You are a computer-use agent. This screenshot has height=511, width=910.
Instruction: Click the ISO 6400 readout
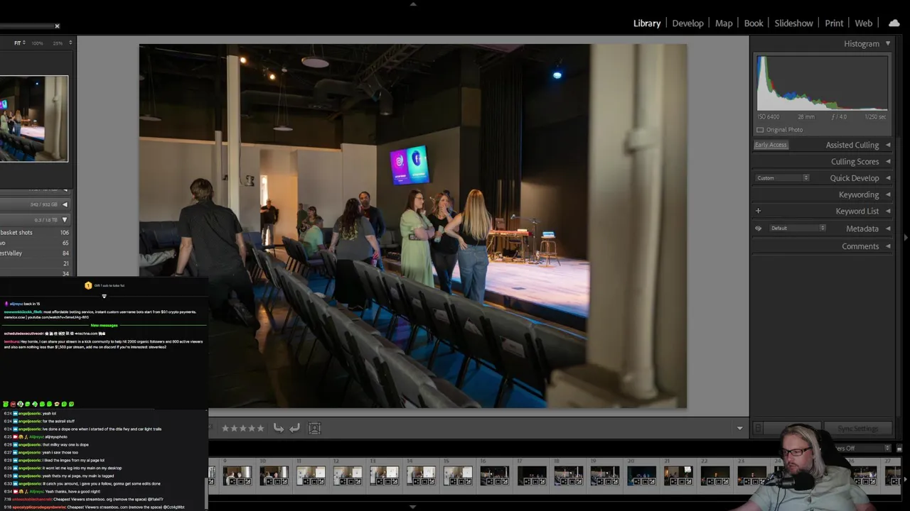(768, 116)
